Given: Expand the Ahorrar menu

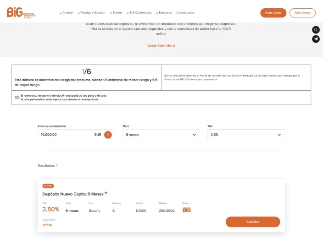Looking at the screenshot, I should coord(67,12).
